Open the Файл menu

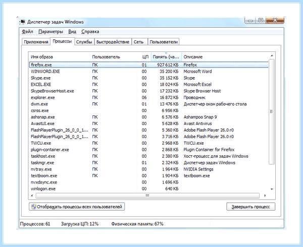coord(27,32)
